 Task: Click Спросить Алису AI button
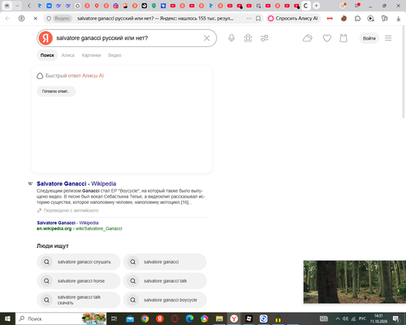coord(293,19)
